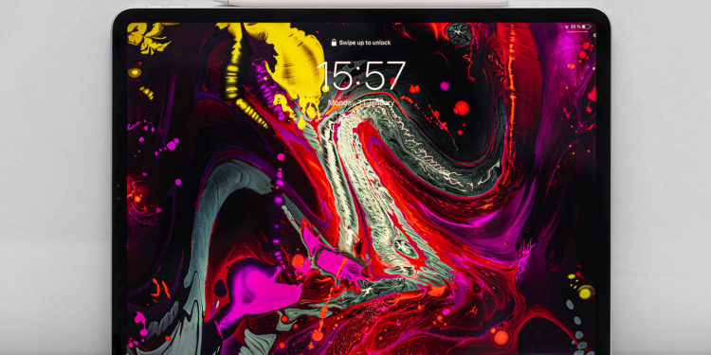The width and height of the screenshot is (711, 355).
Task: Tap the battery percentage in the status bar
Action: [x=575, y=27]
